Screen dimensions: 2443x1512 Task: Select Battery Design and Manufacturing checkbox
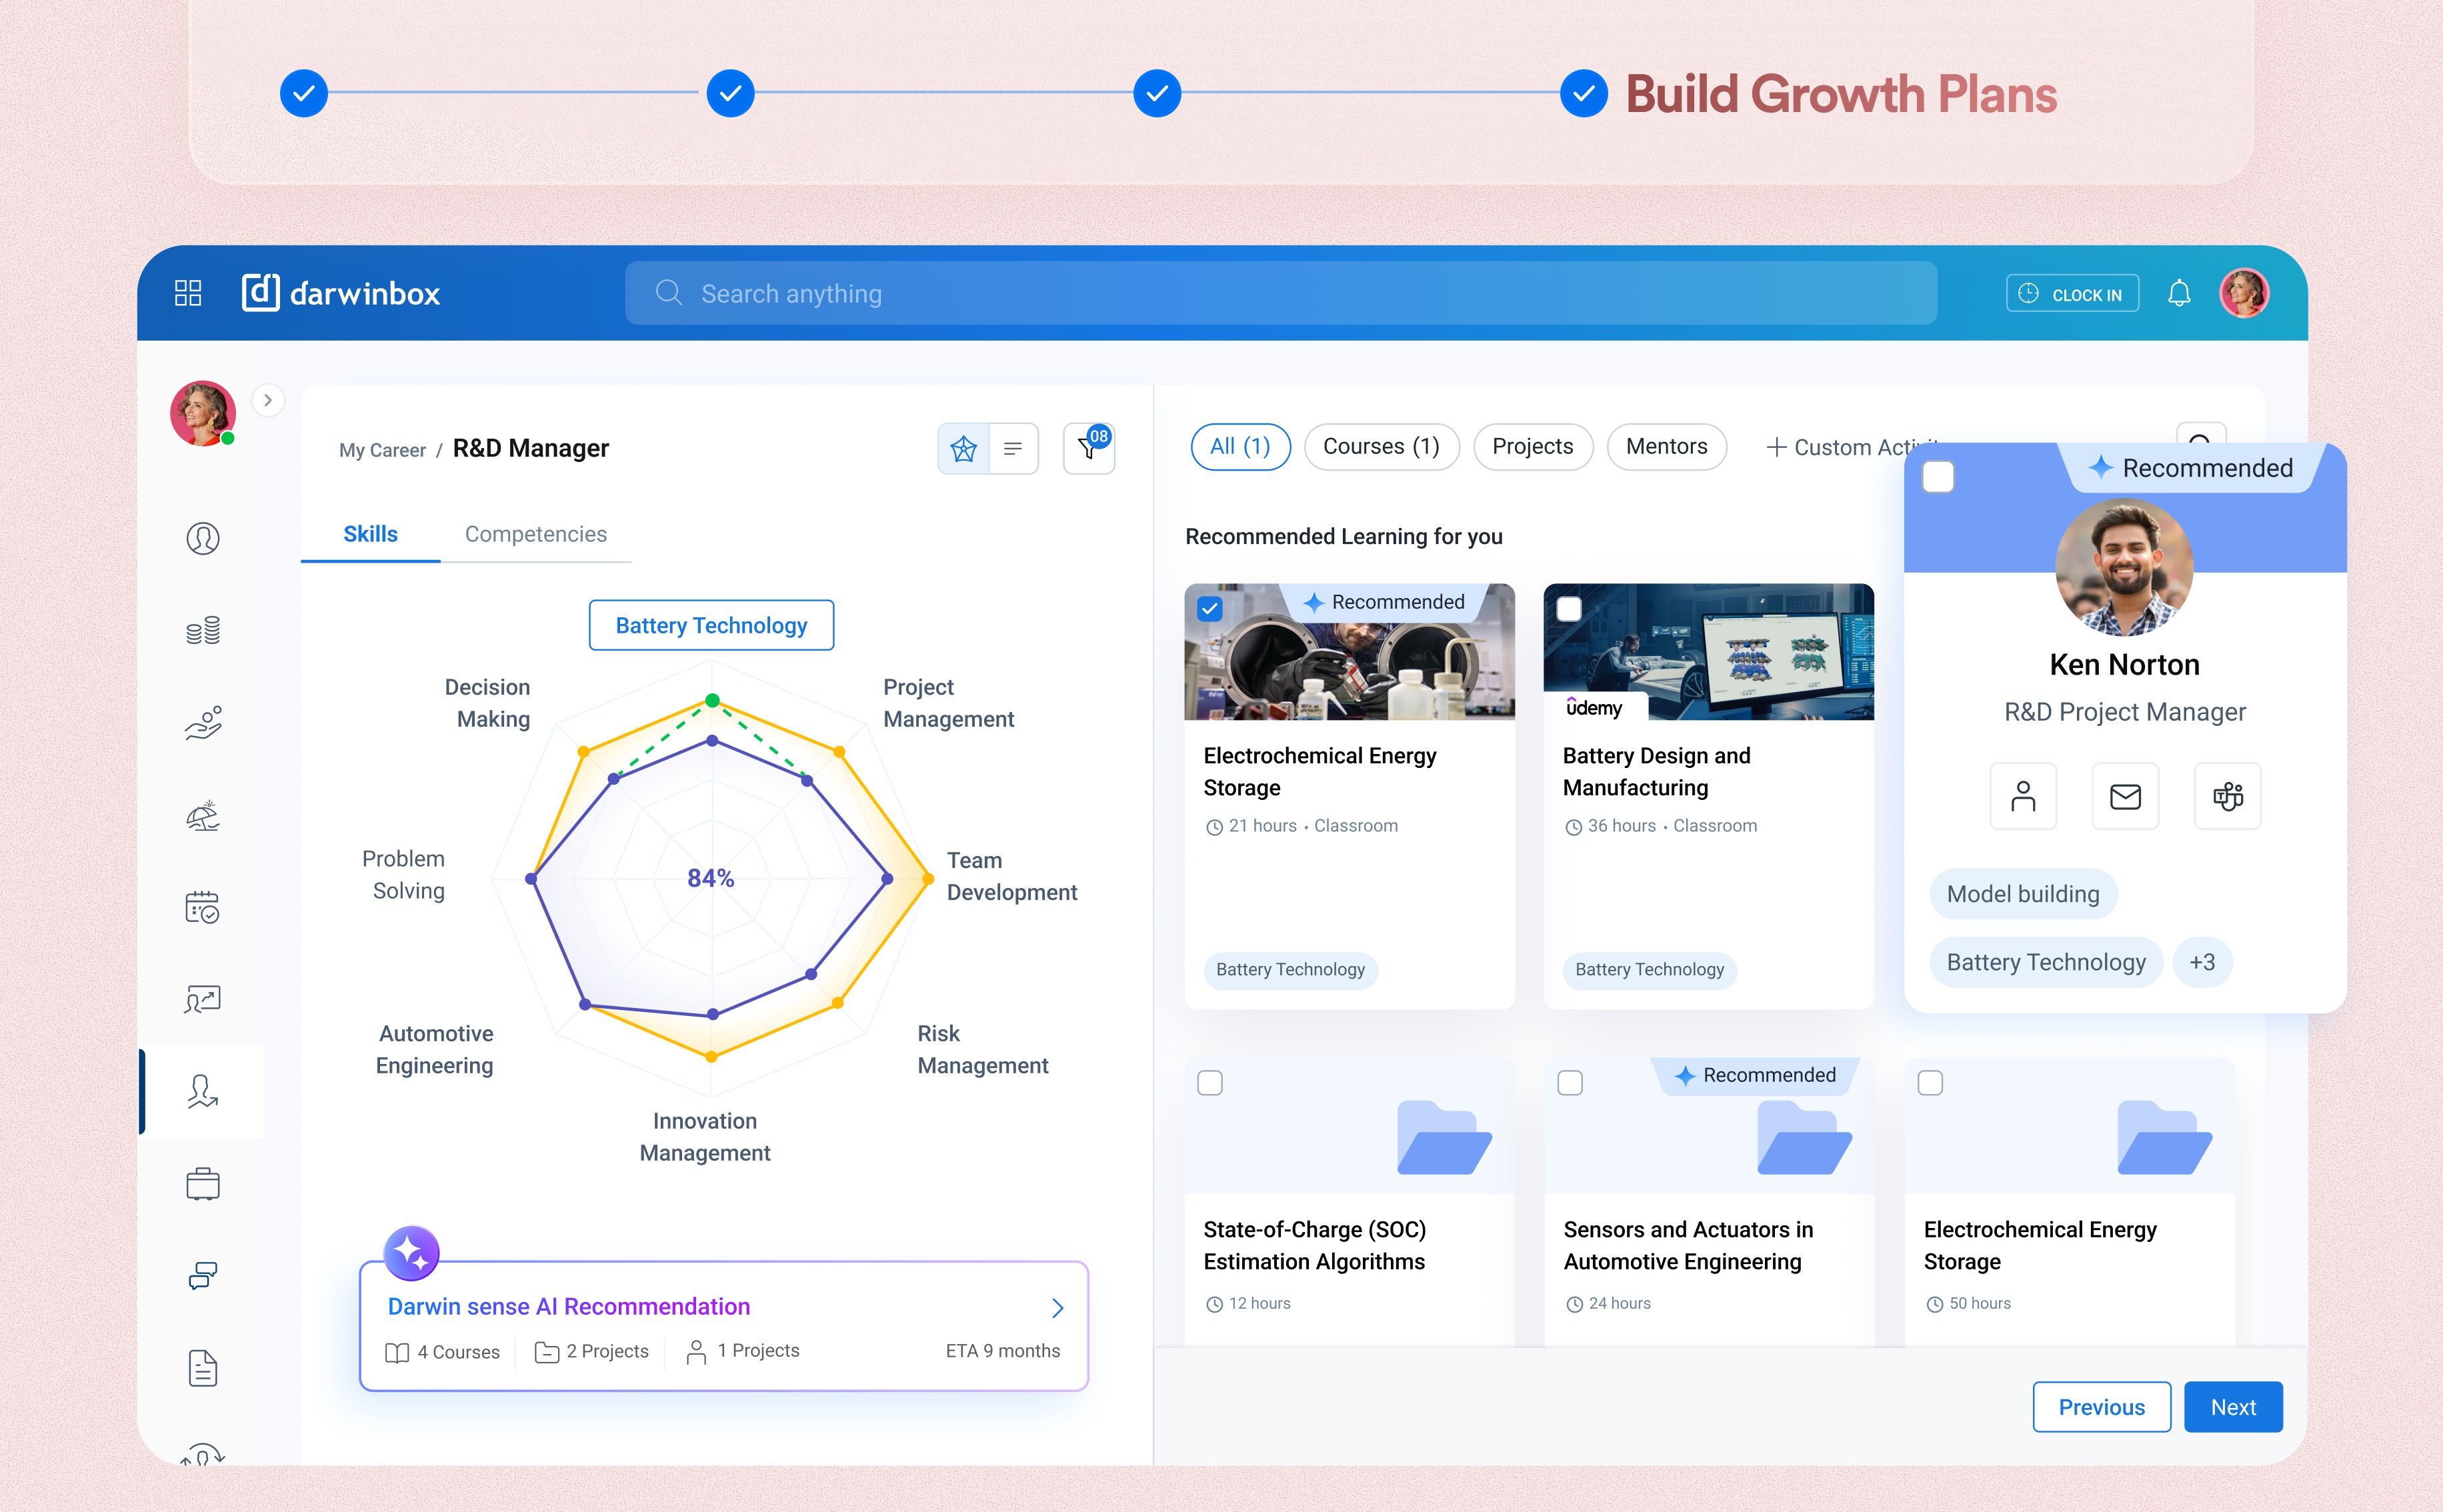[x=1569, y=608]
